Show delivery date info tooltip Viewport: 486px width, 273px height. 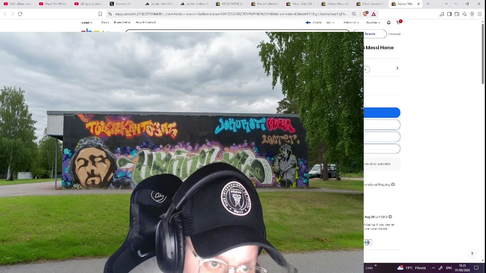(390, 217)
